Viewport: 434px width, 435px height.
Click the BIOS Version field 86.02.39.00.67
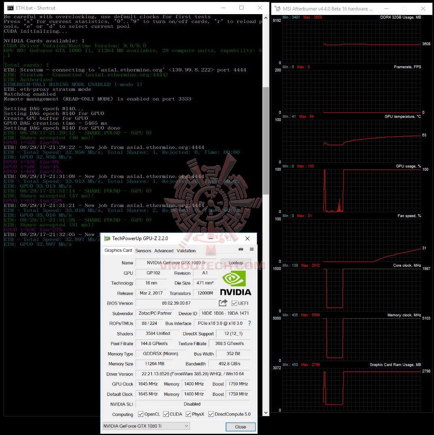coord(176,303)
